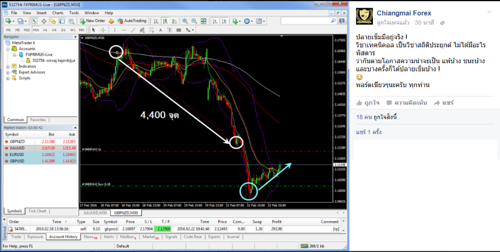The image size is (500, 252).
Task: Toggle Auto Scroll for the chart
Action: 215,21
